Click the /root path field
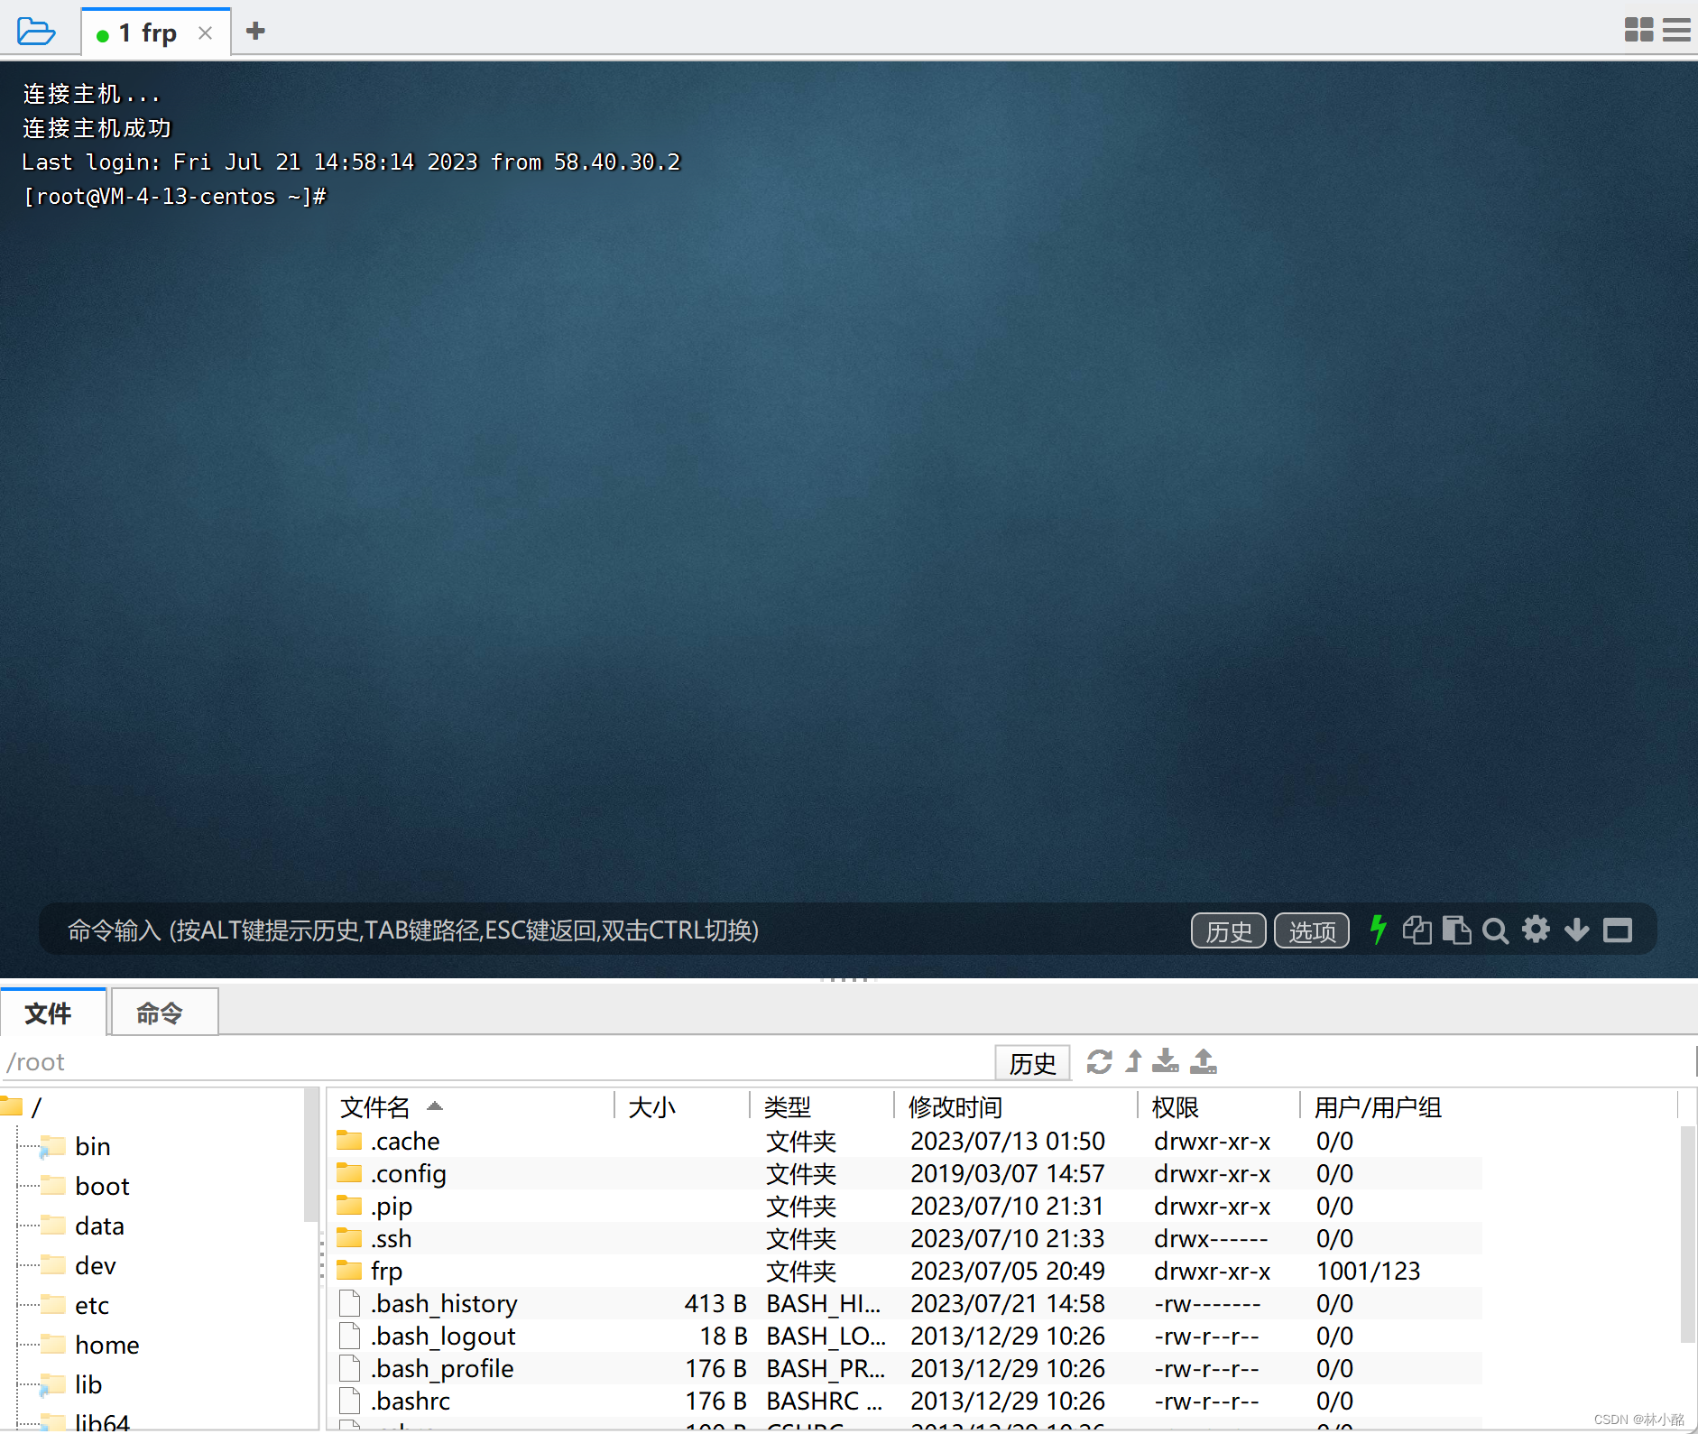Image resolution: width=1698 pixels, height=1434 pixels. coord(496,1061)
